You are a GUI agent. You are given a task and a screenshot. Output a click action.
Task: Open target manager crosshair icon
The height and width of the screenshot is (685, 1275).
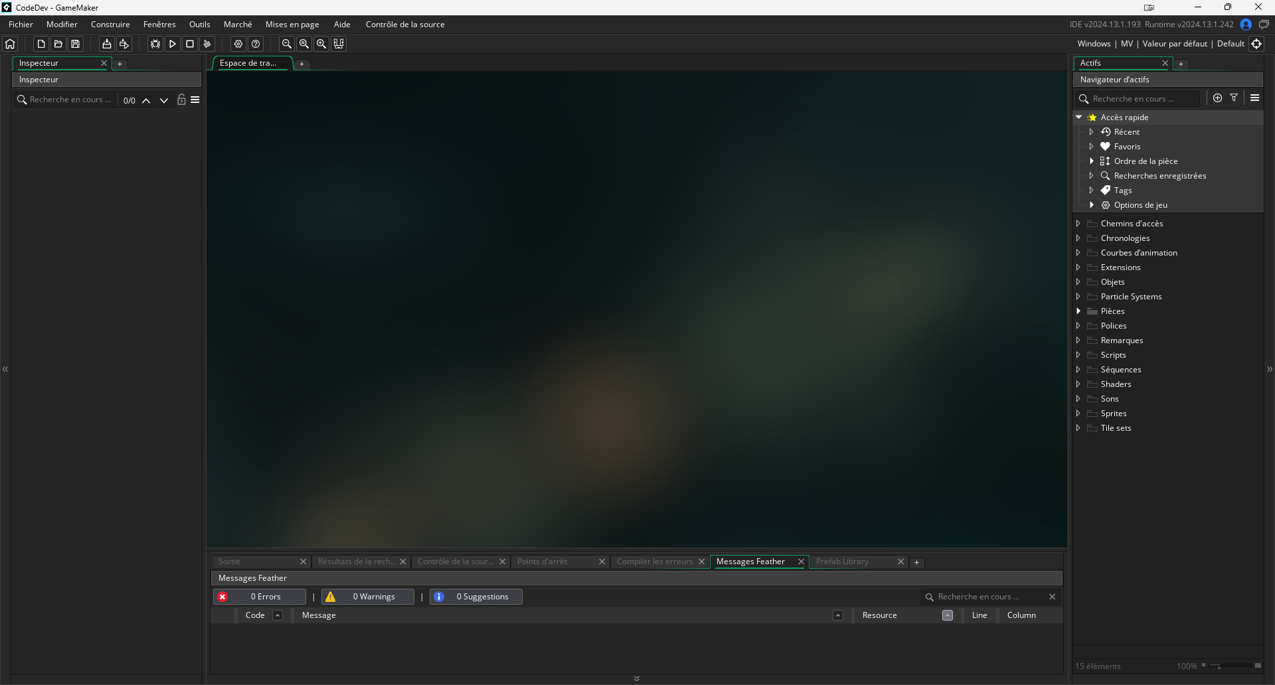1256,44
